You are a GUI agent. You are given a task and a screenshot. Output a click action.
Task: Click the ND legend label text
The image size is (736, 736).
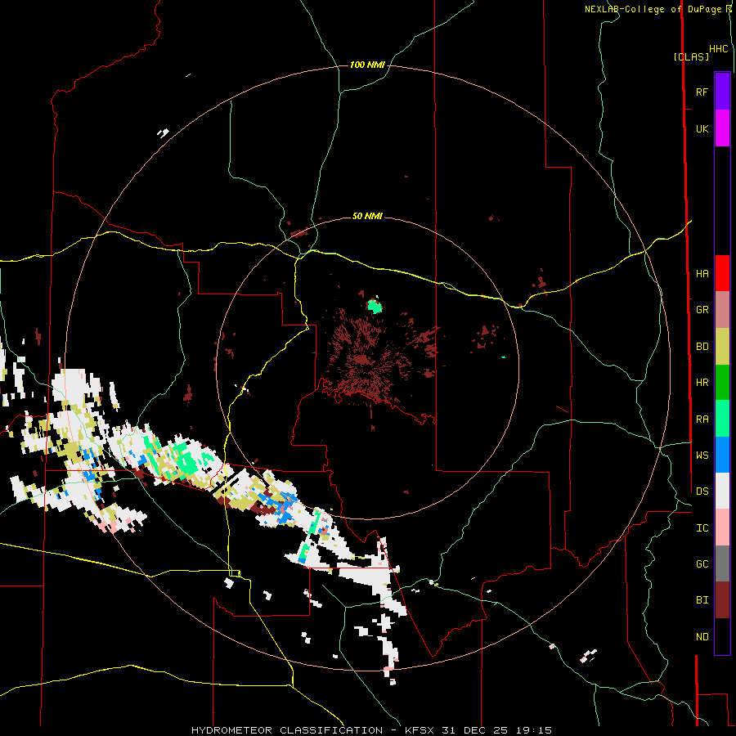[x=702, y=637]
